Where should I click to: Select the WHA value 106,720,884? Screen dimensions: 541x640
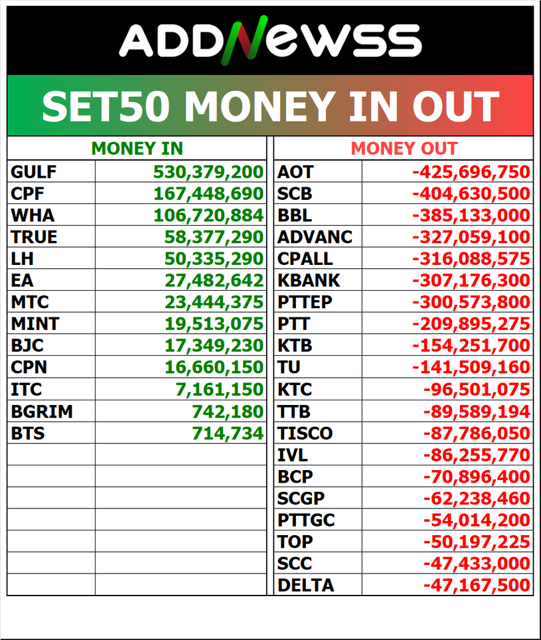pos(208,216)
